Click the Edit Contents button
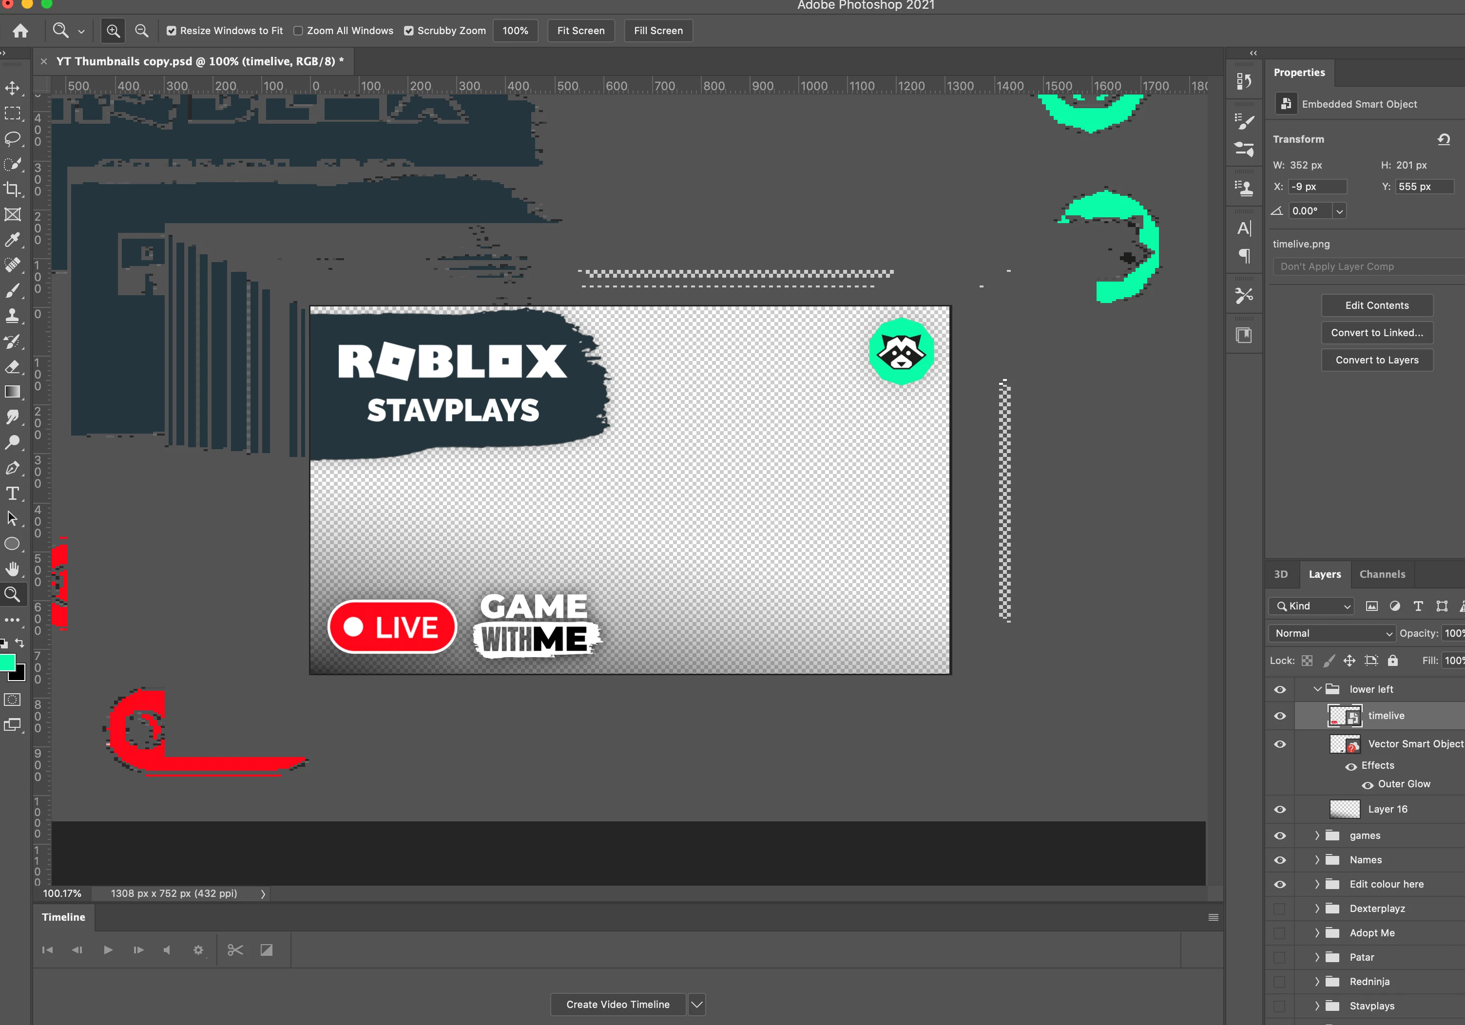Screen dimensions: 1465x1025 (1376, 305)
